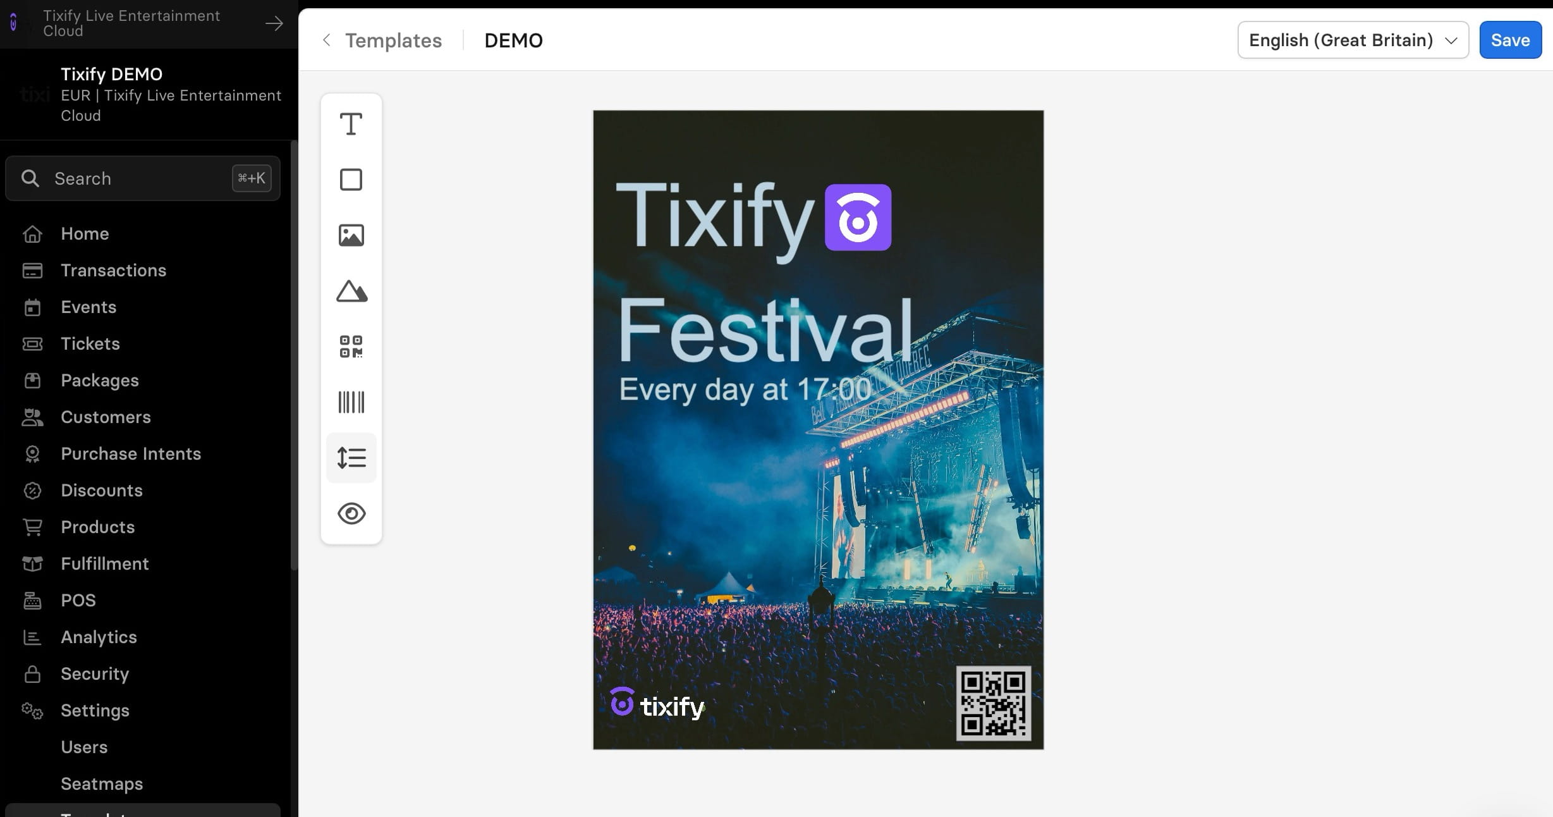Open Tickets in the sidebar
This screenshot has height=817, width=1553.
click(90, 344)
